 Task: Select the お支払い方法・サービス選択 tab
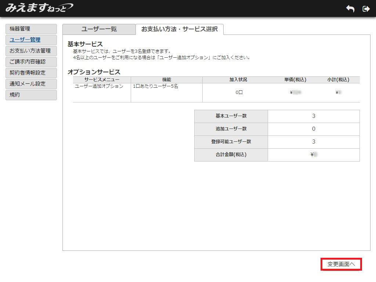click(x=179, y=29)
